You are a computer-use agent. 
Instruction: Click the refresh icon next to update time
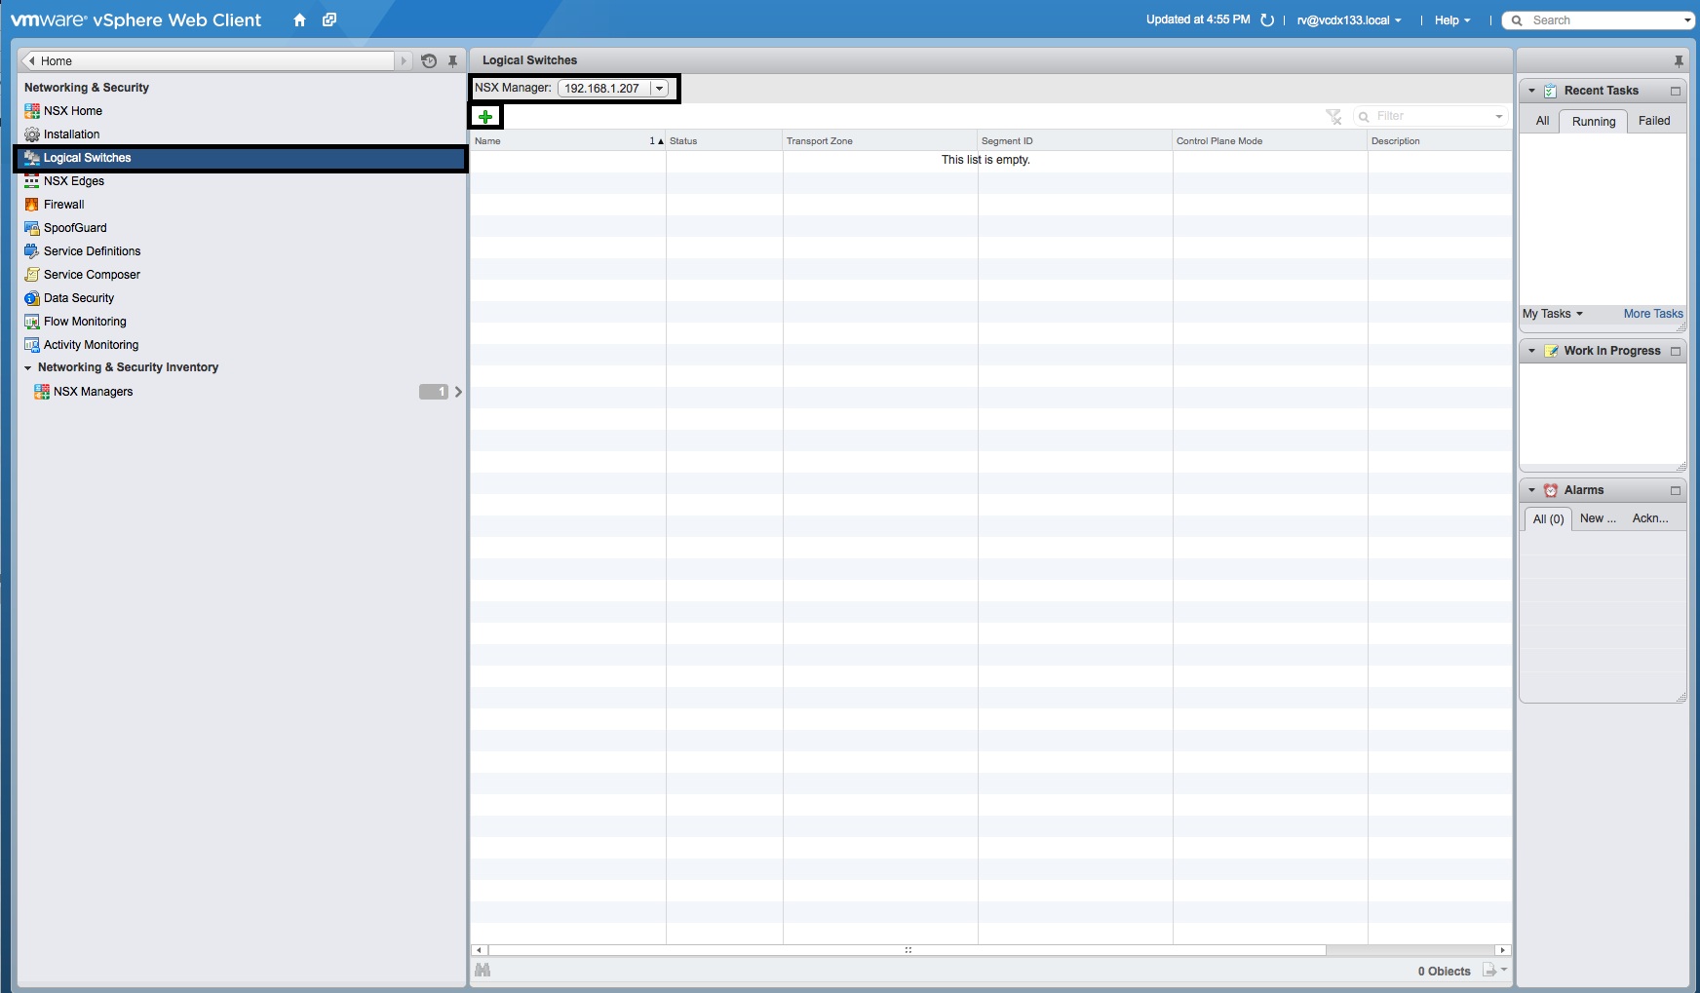click(1267, 20)
